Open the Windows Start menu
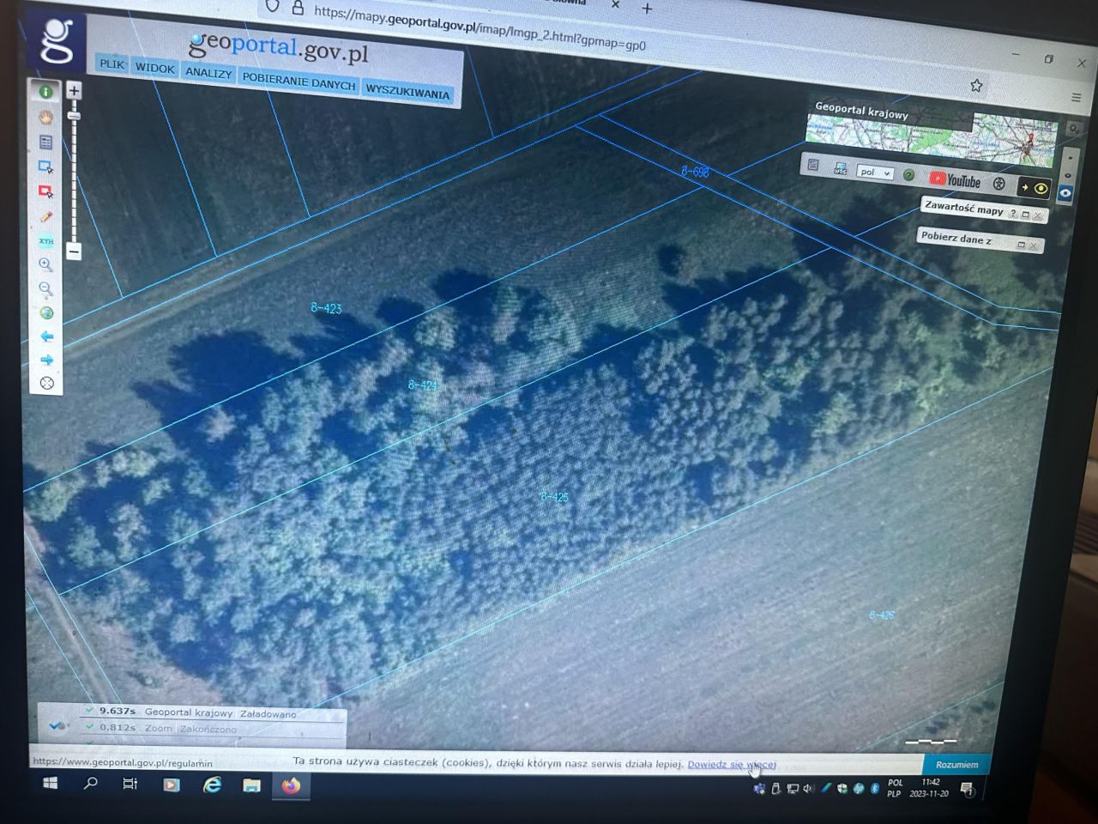The width and height of the screenshot is (1098, 824). point(50,784)
